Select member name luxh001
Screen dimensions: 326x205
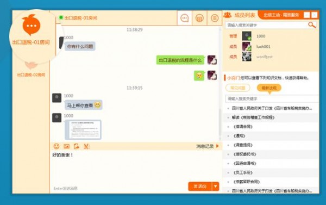263,46
